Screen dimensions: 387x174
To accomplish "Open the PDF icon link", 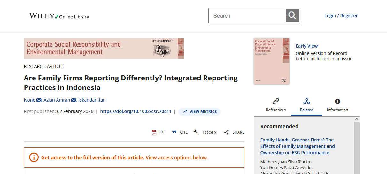I will [x=159, y=132].
